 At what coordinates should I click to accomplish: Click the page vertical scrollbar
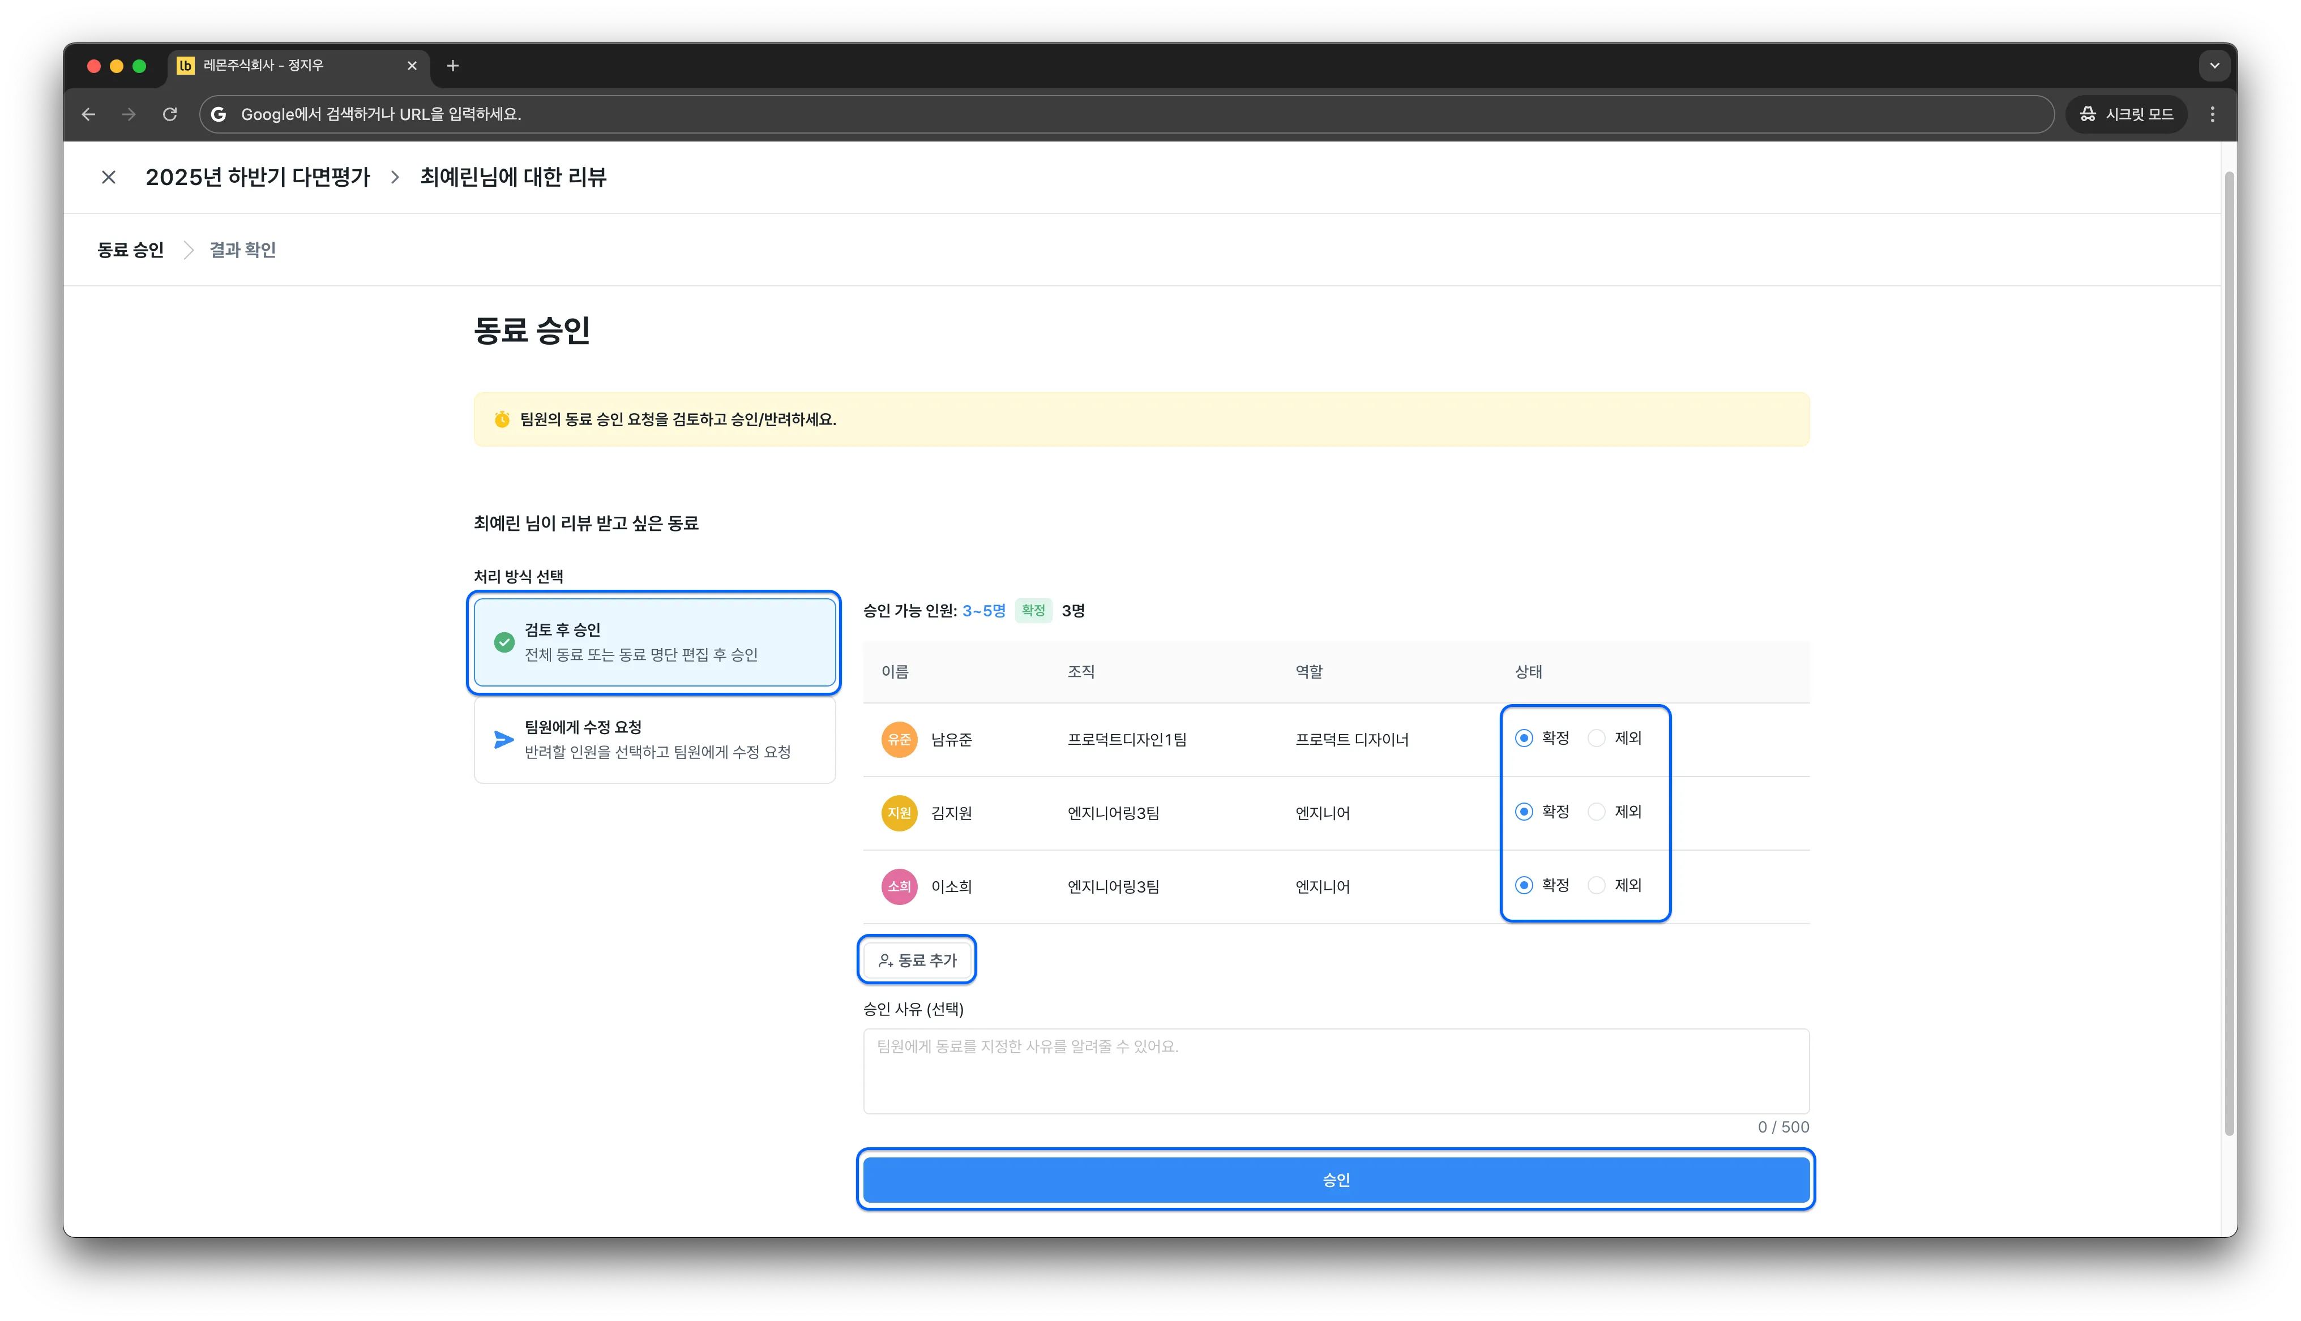coord(2229,653)
